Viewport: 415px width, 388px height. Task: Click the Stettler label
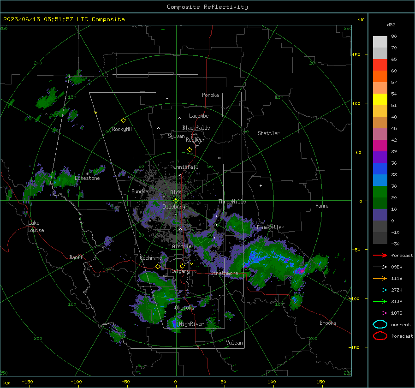pyautogui.click(x=269, y=133)
